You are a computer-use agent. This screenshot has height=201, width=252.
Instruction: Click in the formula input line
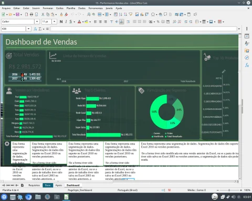[143, 29]
